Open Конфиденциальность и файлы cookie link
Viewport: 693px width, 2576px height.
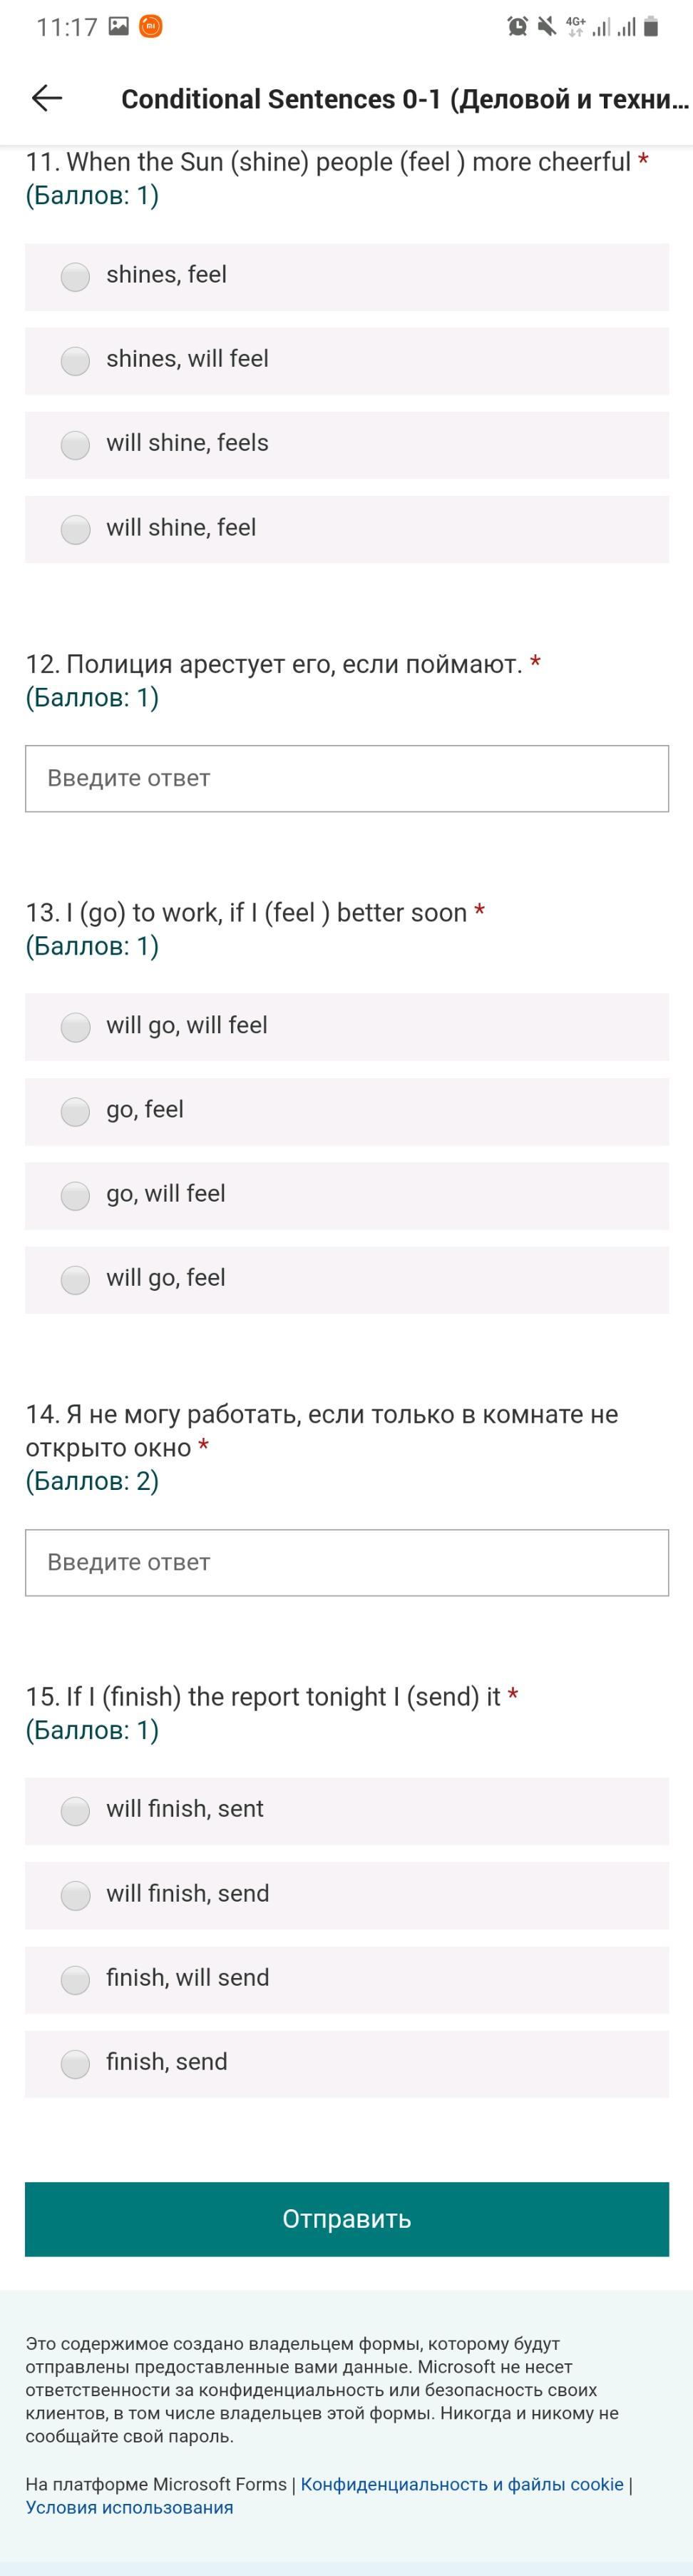coord(461,2484)
